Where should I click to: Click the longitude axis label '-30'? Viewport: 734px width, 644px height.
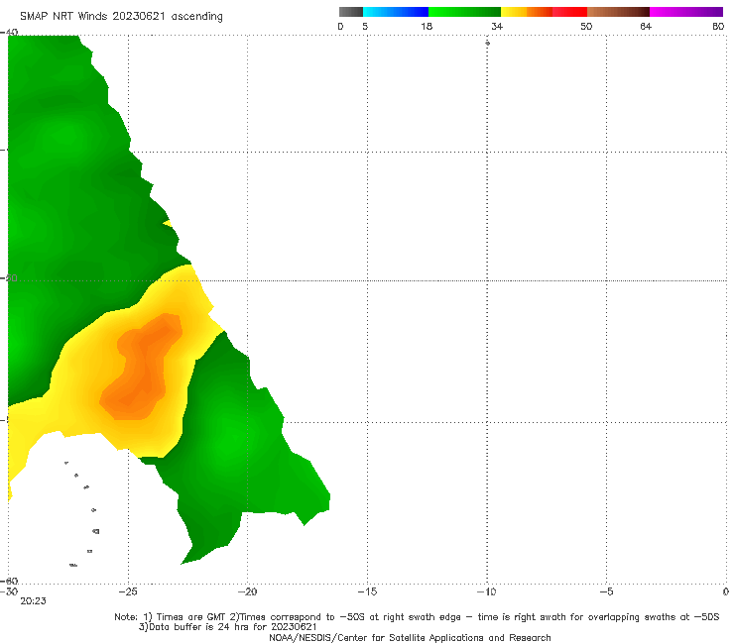tap(9, 591)
